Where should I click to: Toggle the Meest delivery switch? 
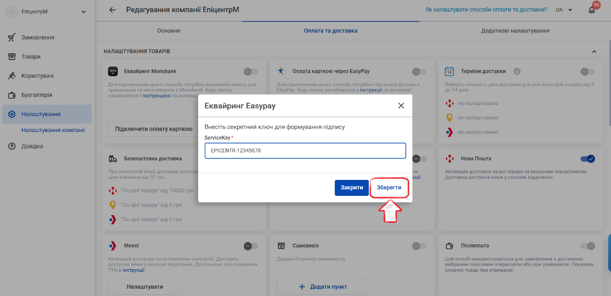(x=250, y=246)
